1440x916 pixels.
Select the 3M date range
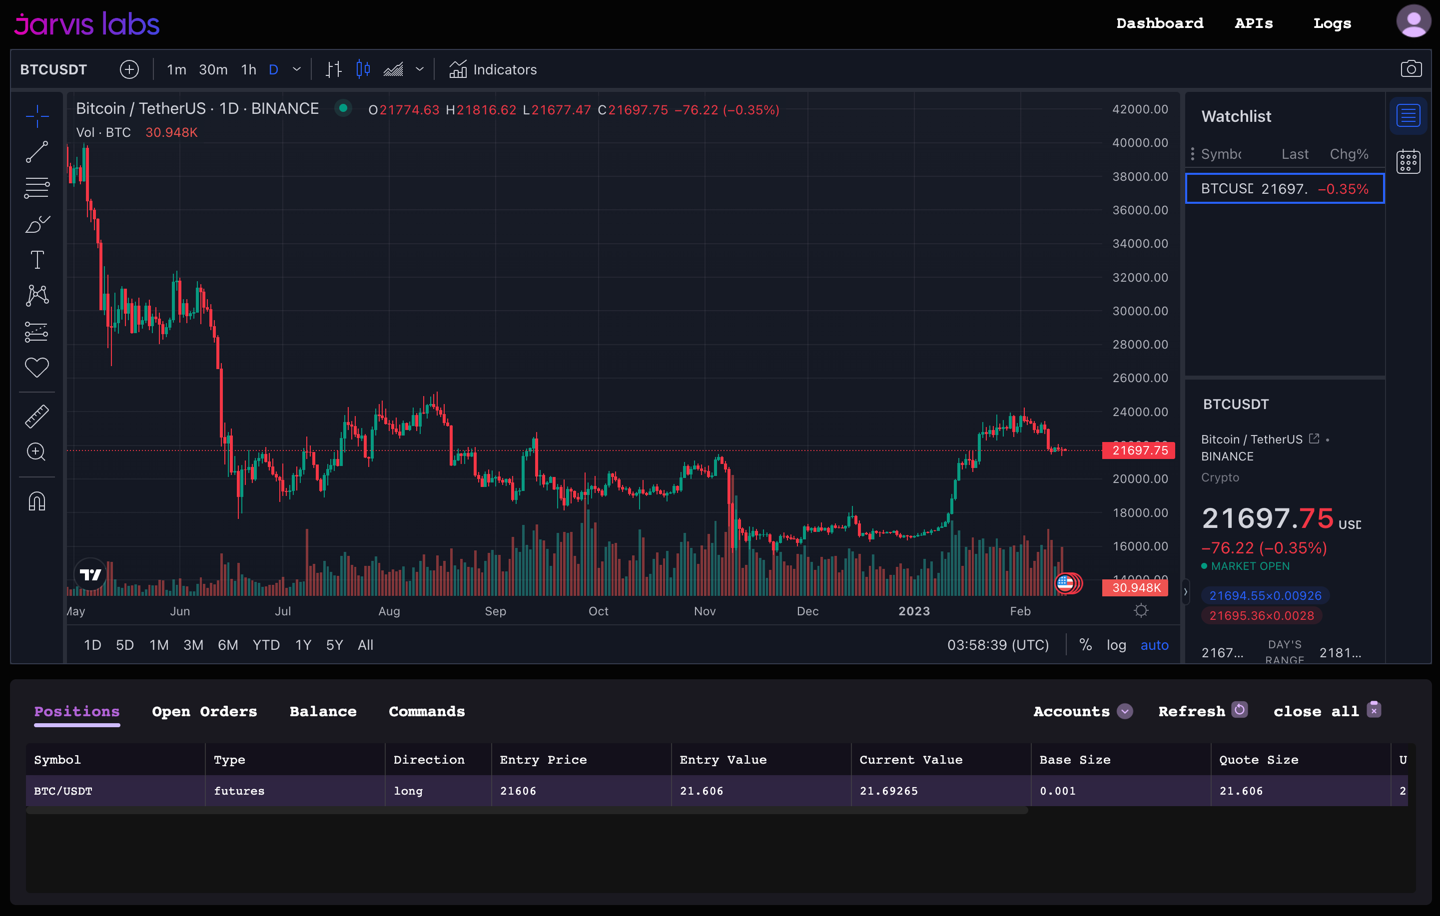tap(193, 645)
